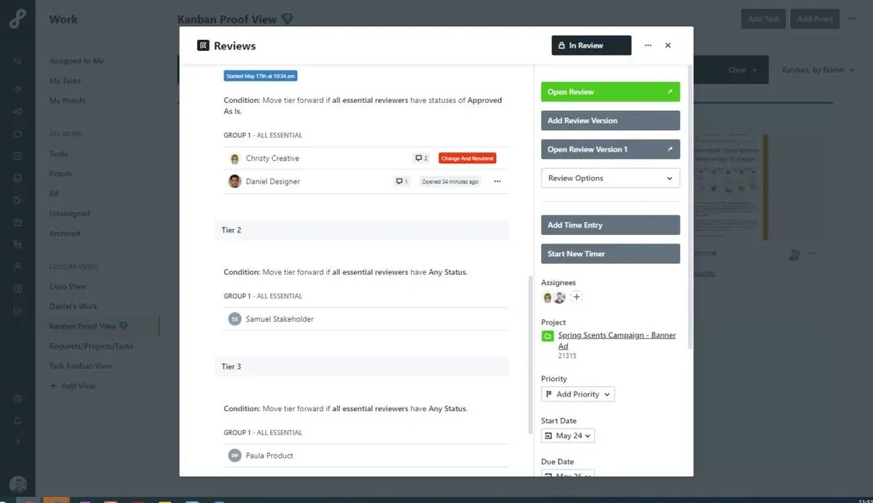
Task: Click Add Time Entry
Action: (610, 225)
